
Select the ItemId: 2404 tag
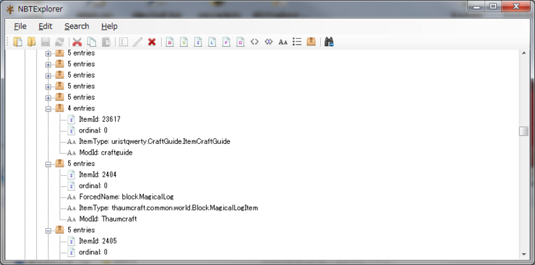(x=98, y=175)
